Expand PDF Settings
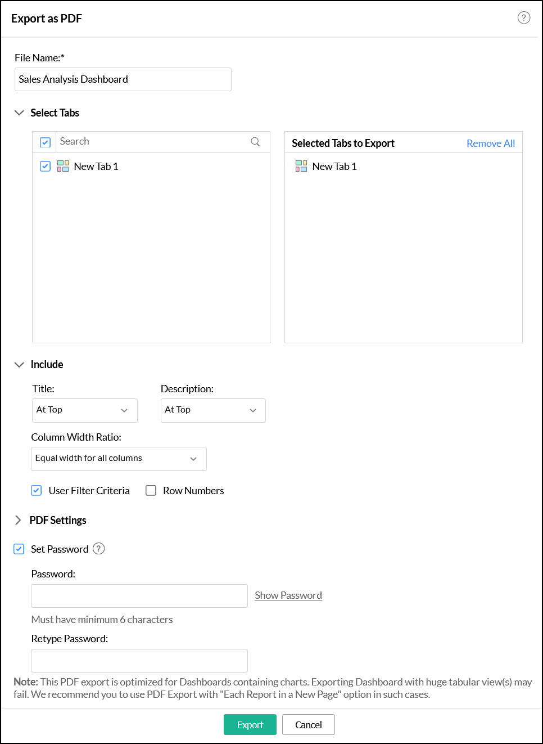Viewport: 543px width, 744px height. [18, 520]
